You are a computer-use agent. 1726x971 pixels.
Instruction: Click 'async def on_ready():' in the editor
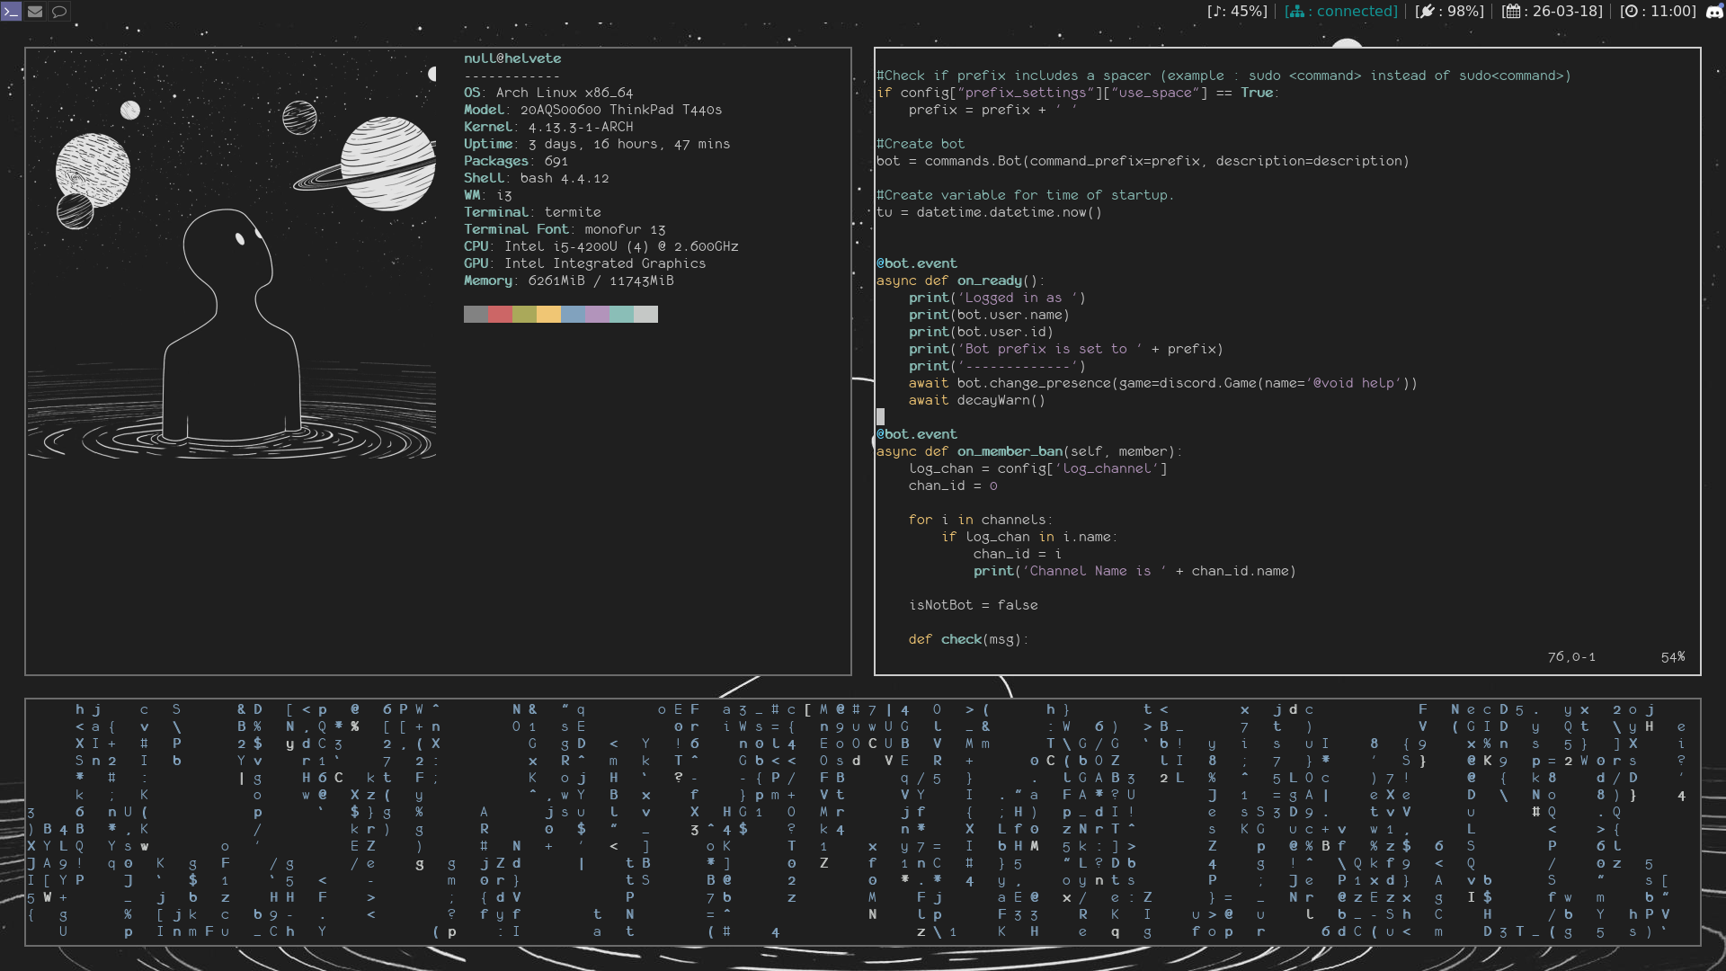[960, 281]
